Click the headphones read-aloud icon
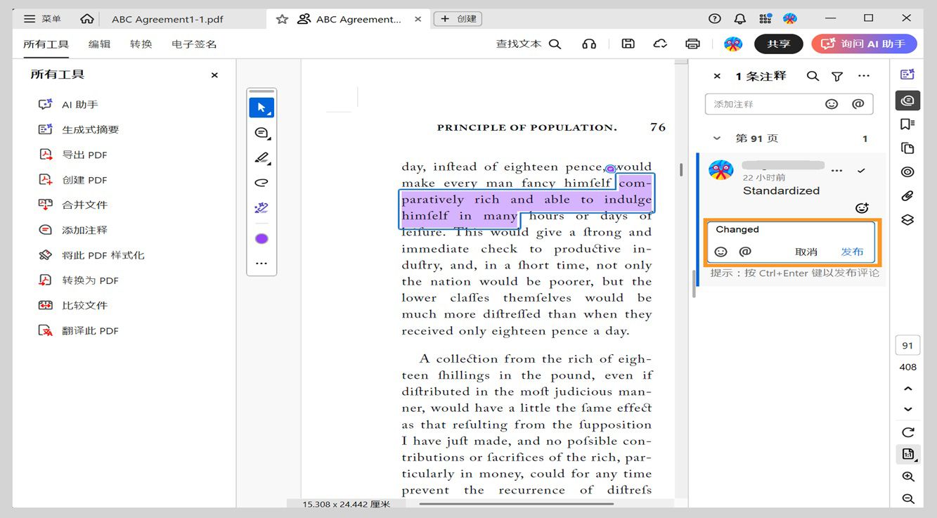The width and height of the screenshot is (937, 518). click(589, 44)
